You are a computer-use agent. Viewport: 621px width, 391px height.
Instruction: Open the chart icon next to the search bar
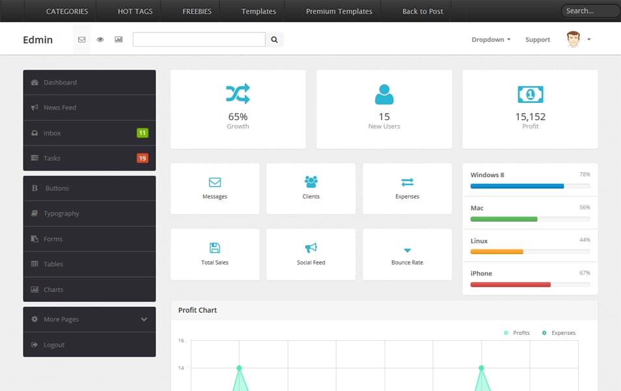[x=118, y=40]
